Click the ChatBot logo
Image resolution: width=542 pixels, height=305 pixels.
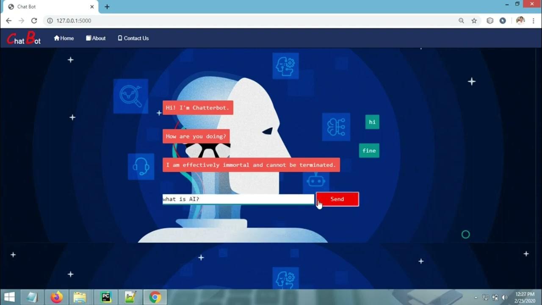click(x=24, y=39)
